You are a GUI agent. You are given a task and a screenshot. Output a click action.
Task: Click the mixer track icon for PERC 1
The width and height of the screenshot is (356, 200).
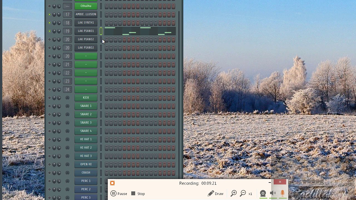pyautogui.click(x=67, y=181)
